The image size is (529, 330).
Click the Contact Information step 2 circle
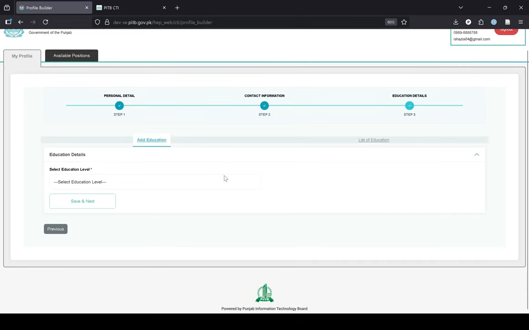click(264, 105)
